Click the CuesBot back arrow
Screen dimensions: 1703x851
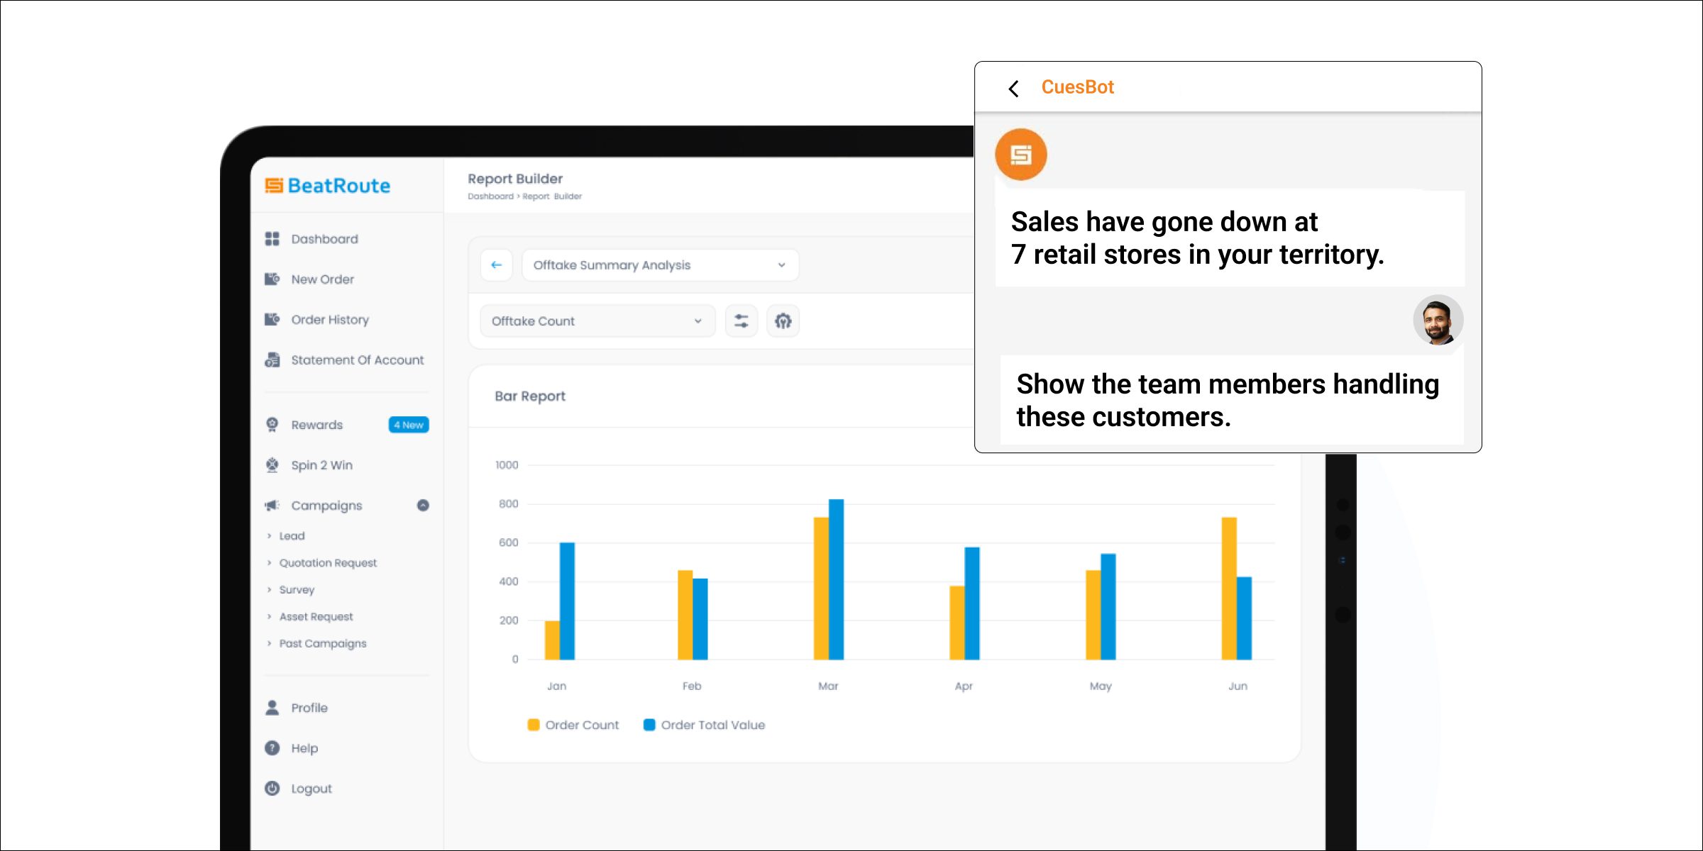[1013, 89]
